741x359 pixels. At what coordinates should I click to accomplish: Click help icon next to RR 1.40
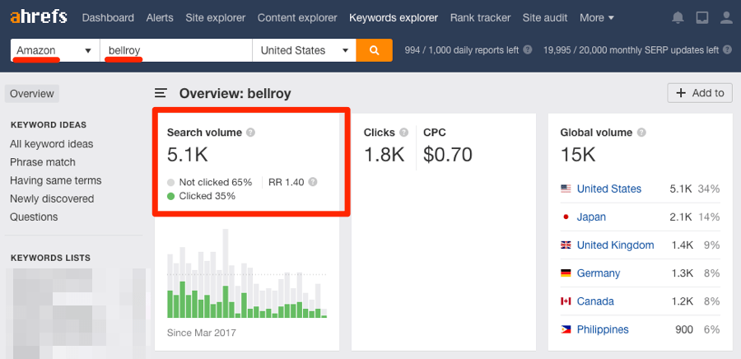click(313, 182)
